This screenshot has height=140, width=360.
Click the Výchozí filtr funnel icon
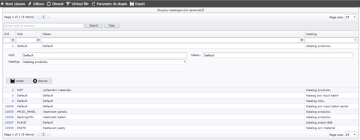[x=68, y=4]
